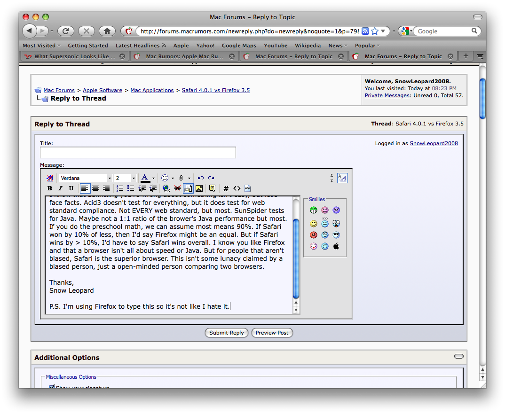Align message text left

(x=85, y=188)
